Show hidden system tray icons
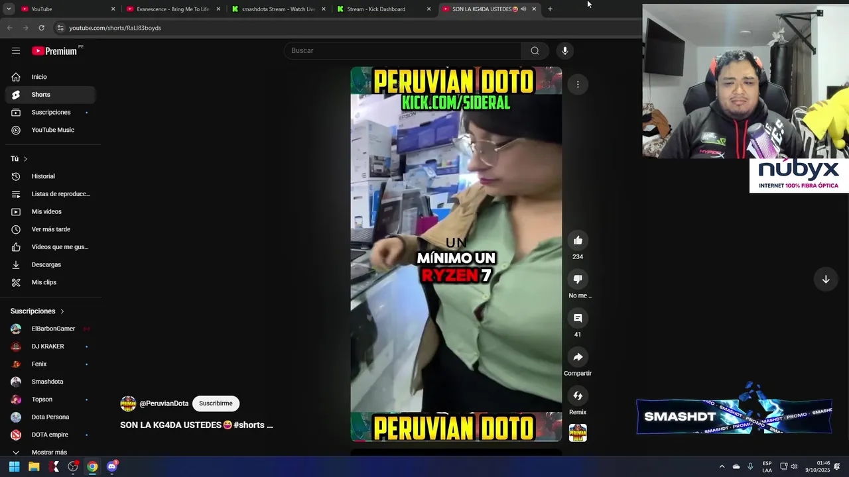Viewport: 849px width, 477px height. (x=722, y=466)
